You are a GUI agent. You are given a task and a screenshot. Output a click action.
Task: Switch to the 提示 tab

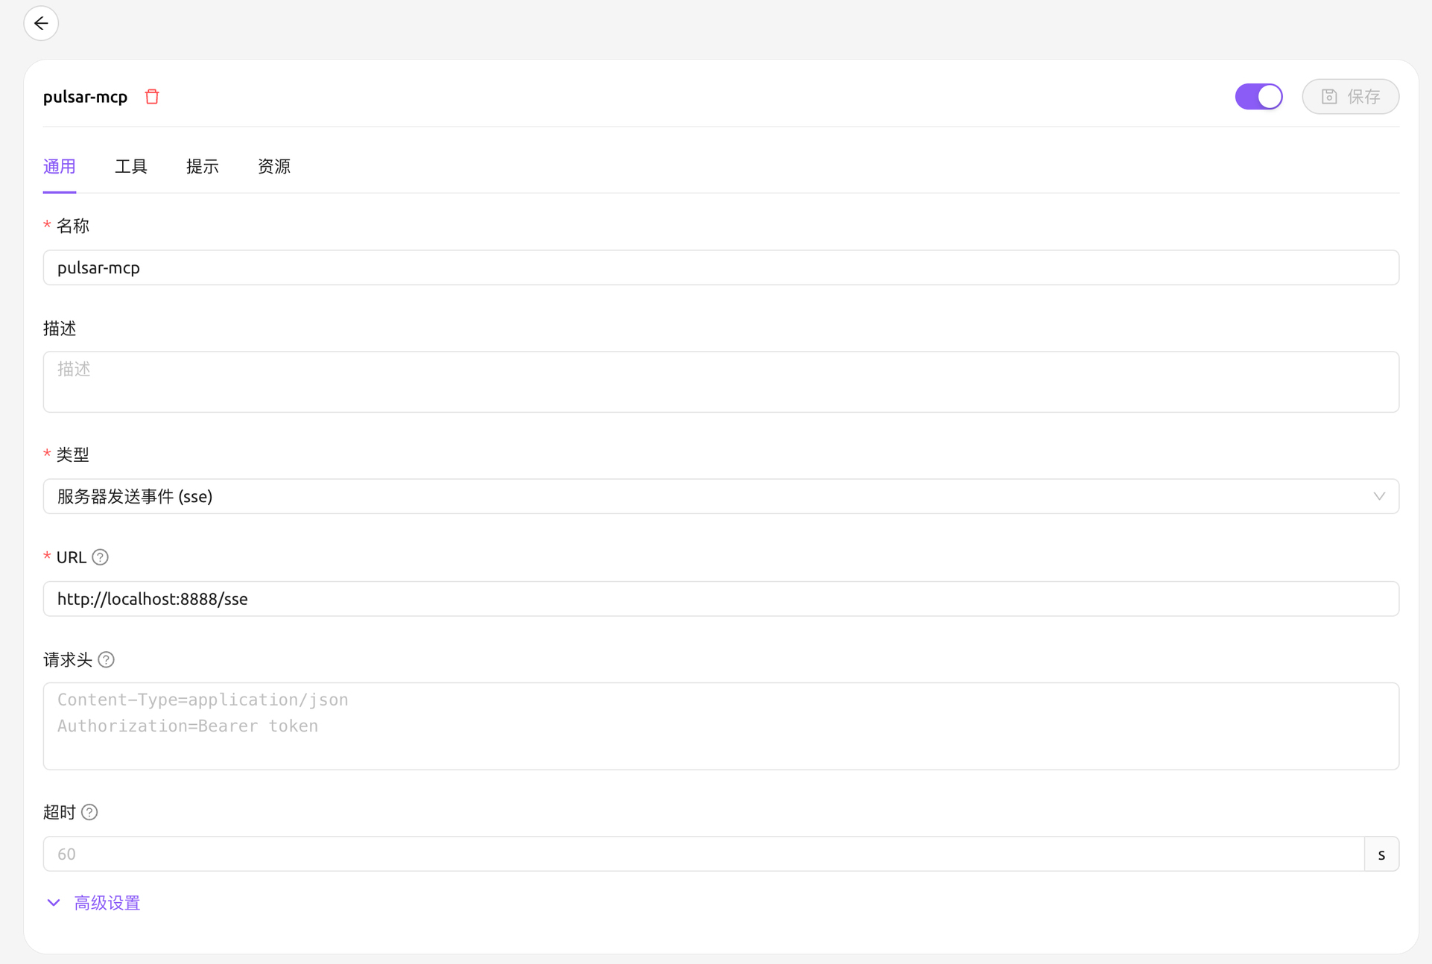pyautogui.click(x=203, y=167)
